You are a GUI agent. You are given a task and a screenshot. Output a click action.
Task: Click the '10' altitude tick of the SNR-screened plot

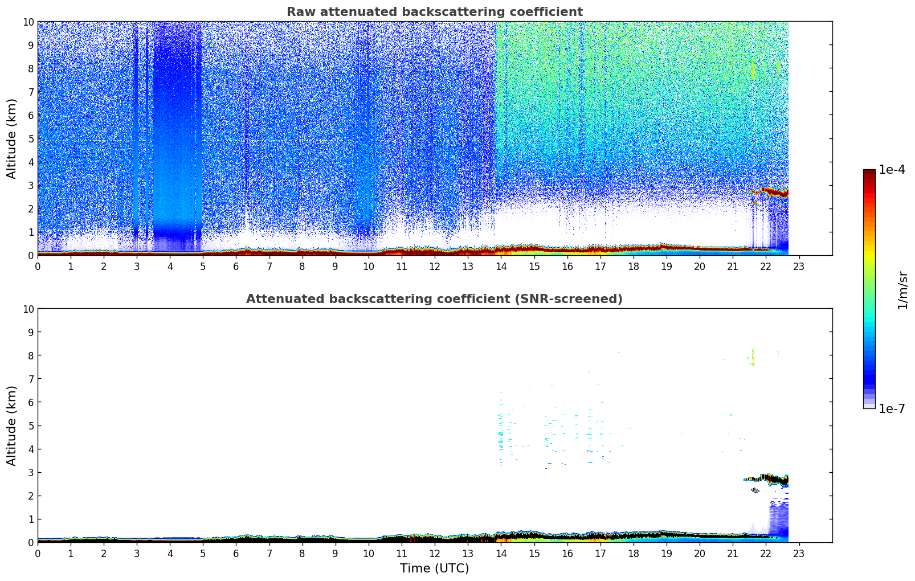click(28, 309)
